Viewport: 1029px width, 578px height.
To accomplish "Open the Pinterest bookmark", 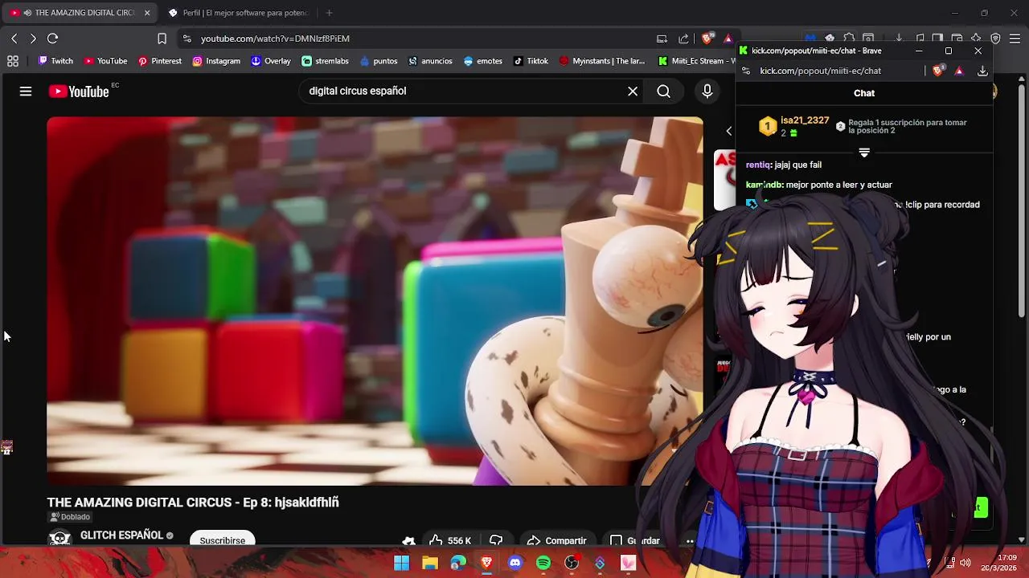I will [159, 61].
